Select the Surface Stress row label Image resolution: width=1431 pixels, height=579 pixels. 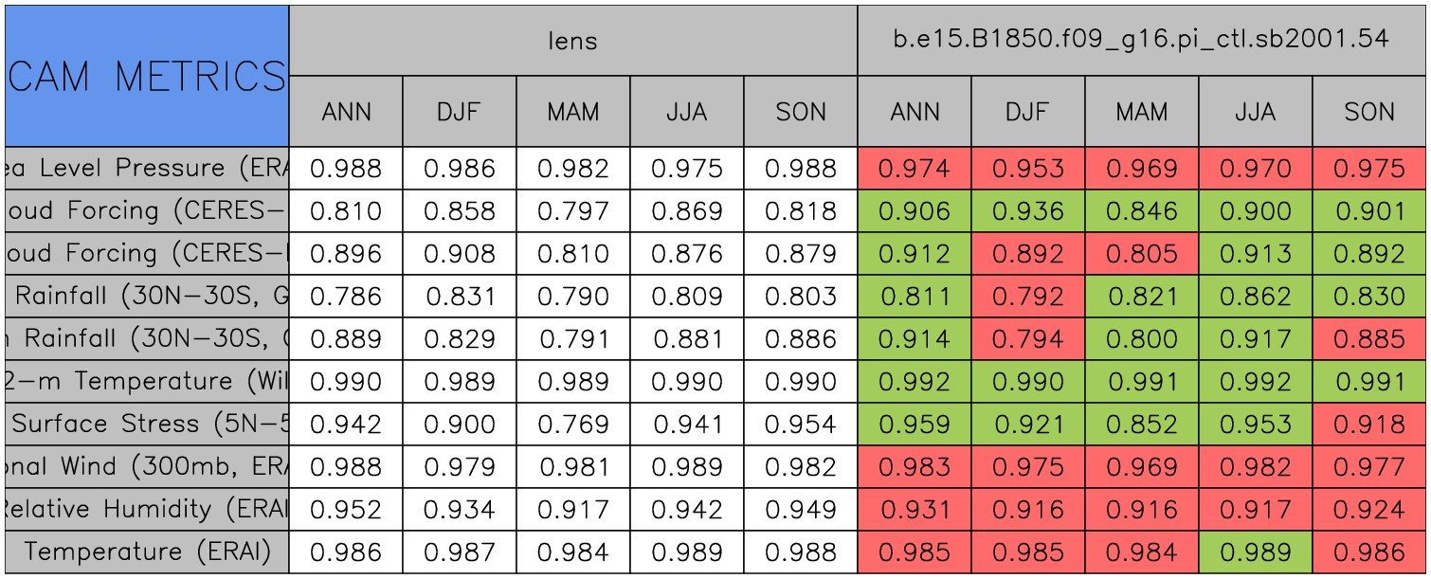point(147,424)
